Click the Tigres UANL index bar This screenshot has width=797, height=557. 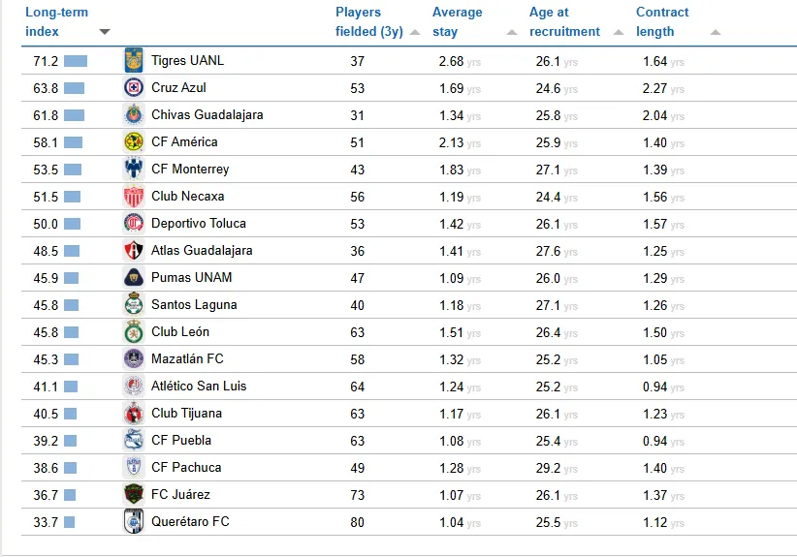(x=76, y=61)
